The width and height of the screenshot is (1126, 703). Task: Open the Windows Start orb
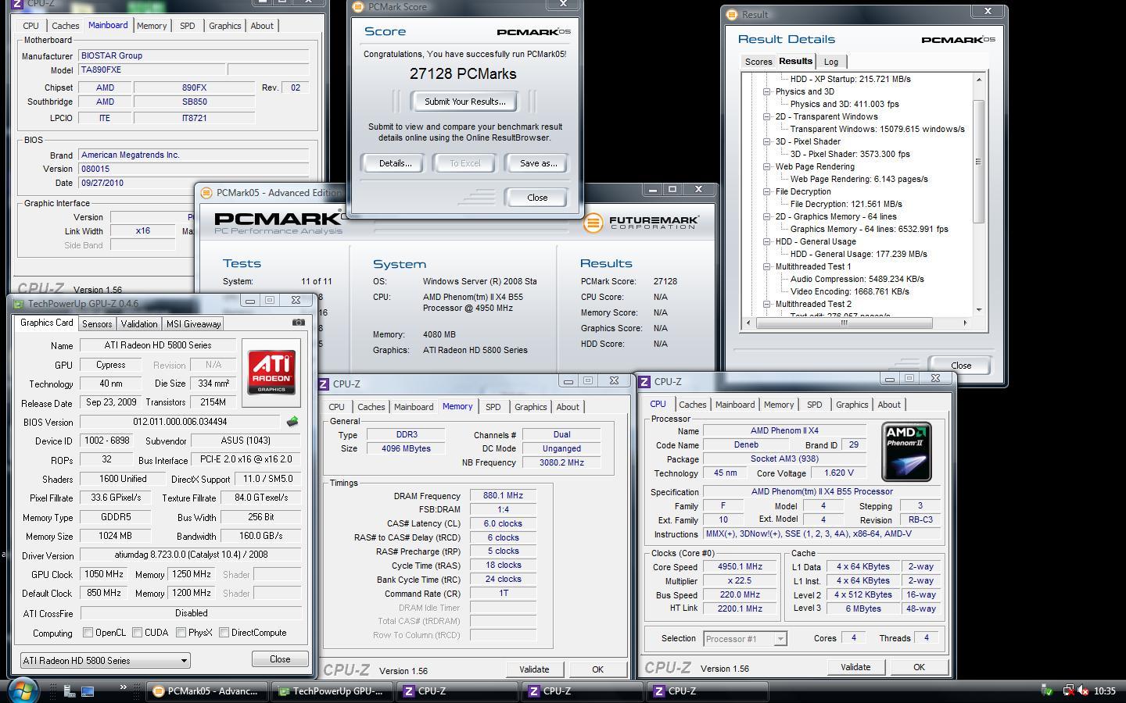[x=23, y=691]
